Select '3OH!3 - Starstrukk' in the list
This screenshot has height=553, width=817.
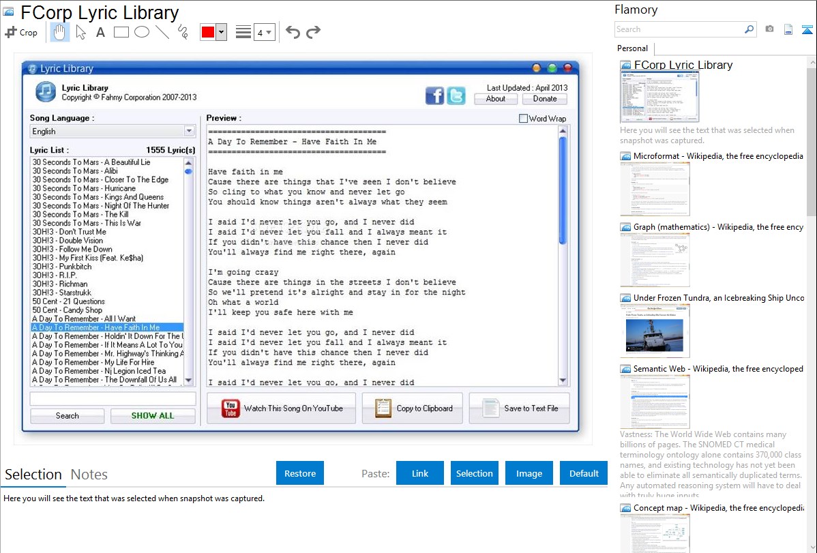pos(61,293)
